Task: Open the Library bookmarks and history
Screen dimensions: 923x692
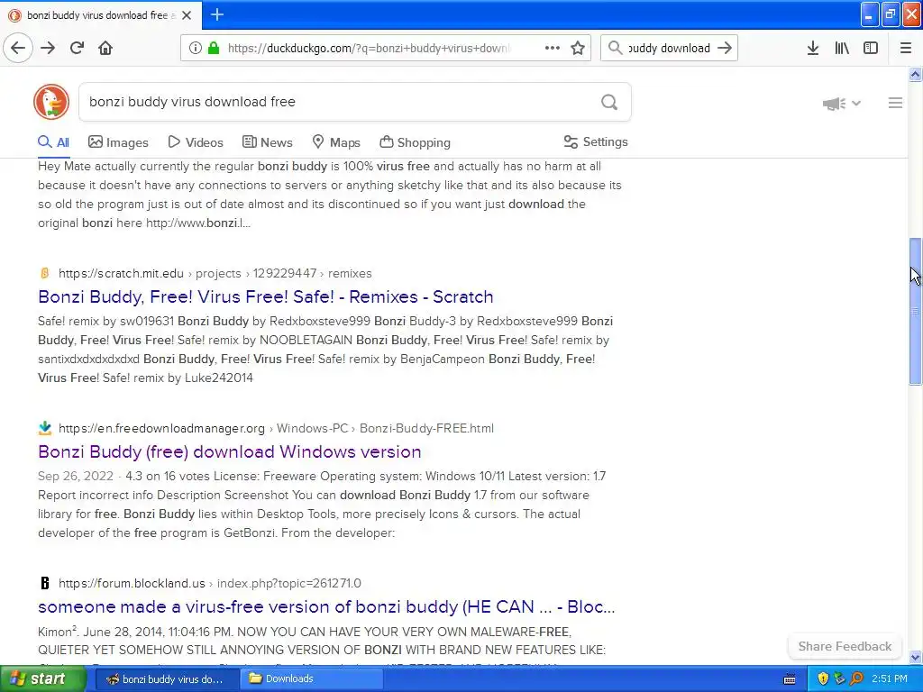Action: (x=842, y=48)
